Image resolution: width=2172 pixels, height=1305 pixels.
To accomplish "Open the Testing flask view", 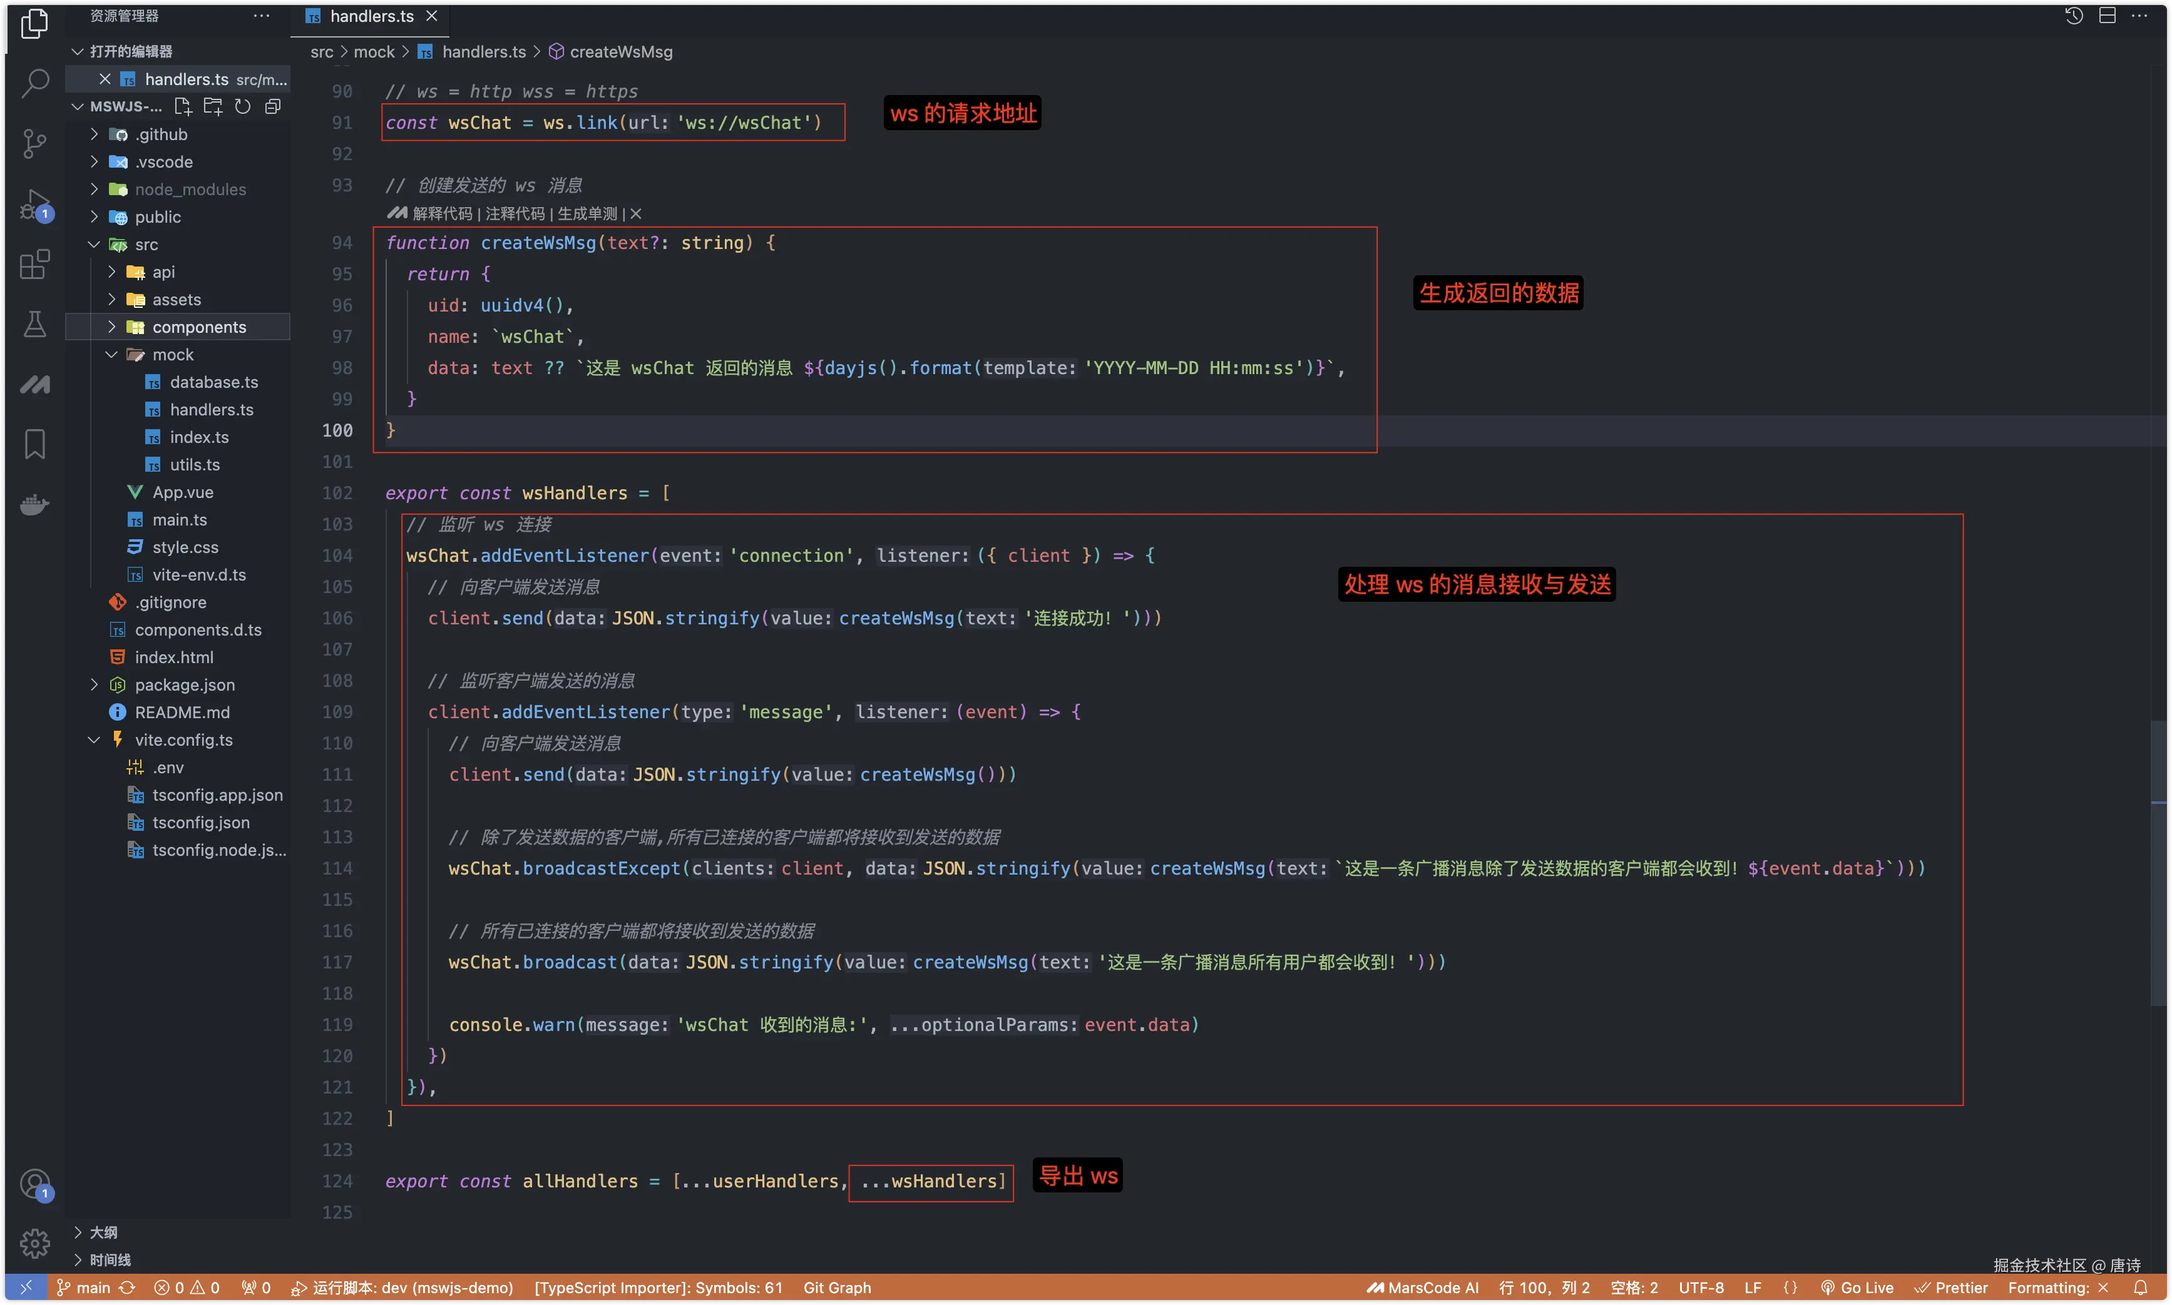I will [x=34, y=325].
